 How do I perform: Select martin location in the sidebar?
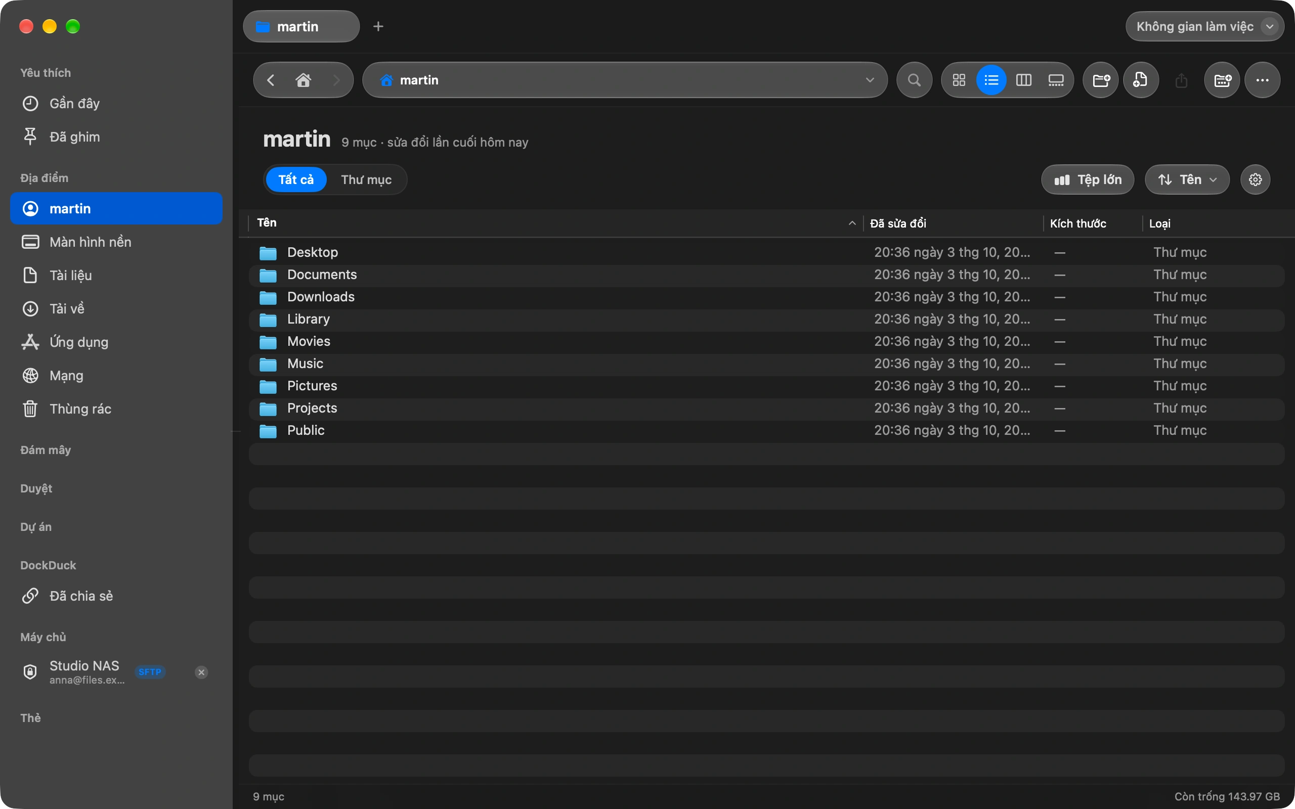[x=116, y=209]
